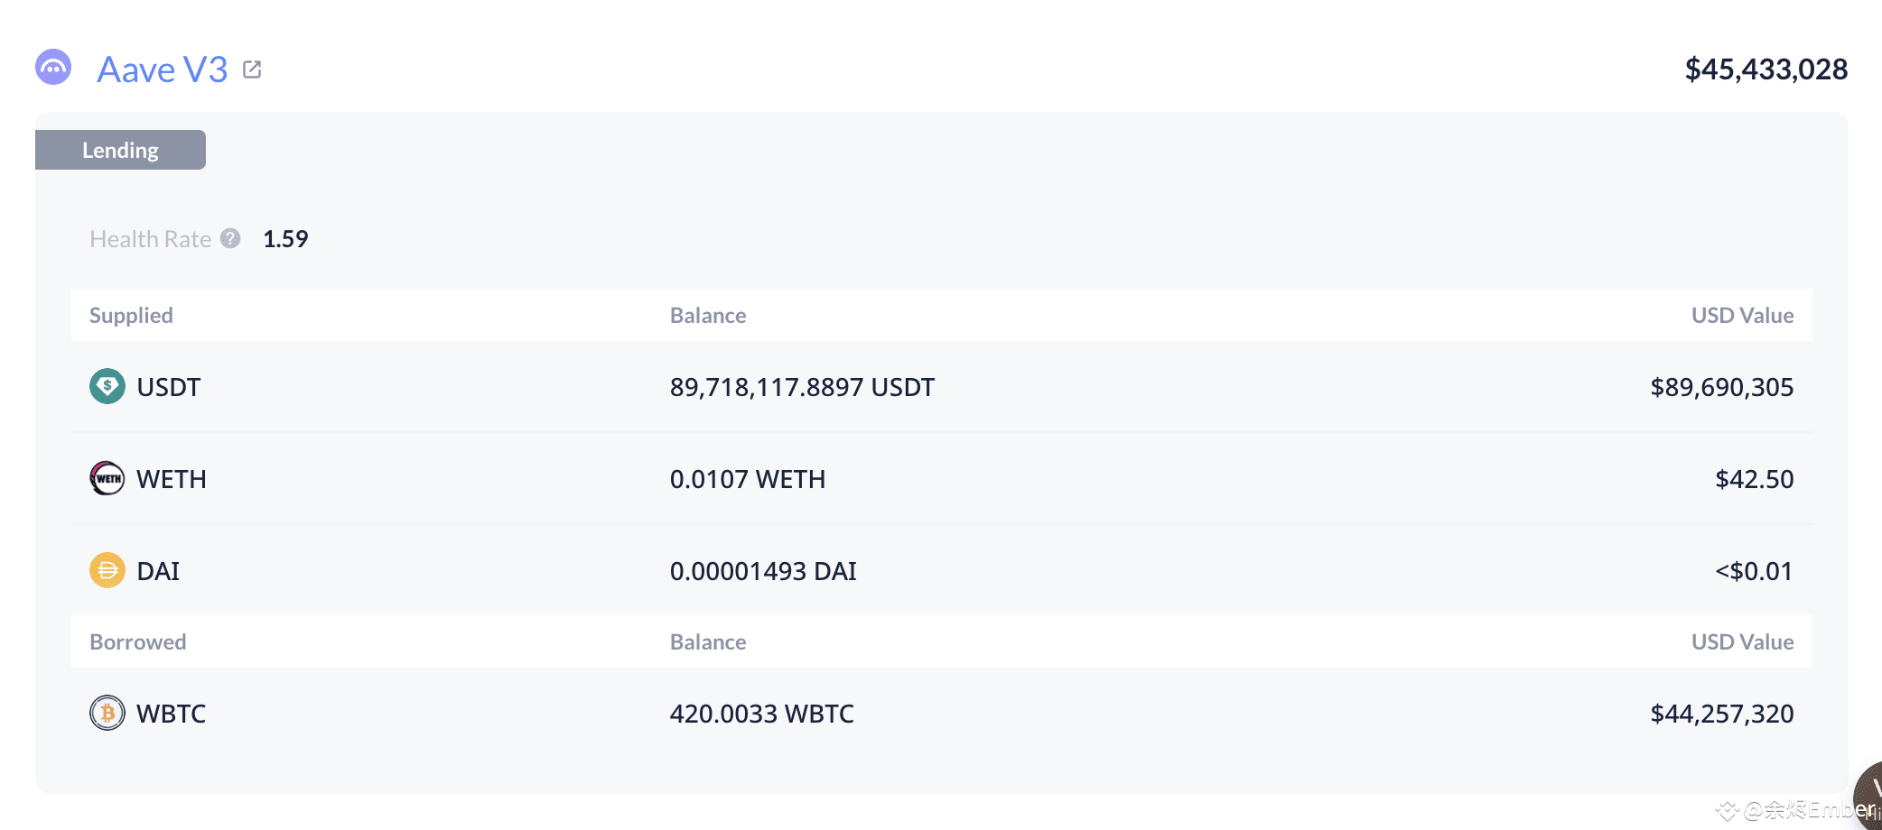Click the WETH token icon
This screenshot has height=830, width=1882.
click(x=107, y=478)
